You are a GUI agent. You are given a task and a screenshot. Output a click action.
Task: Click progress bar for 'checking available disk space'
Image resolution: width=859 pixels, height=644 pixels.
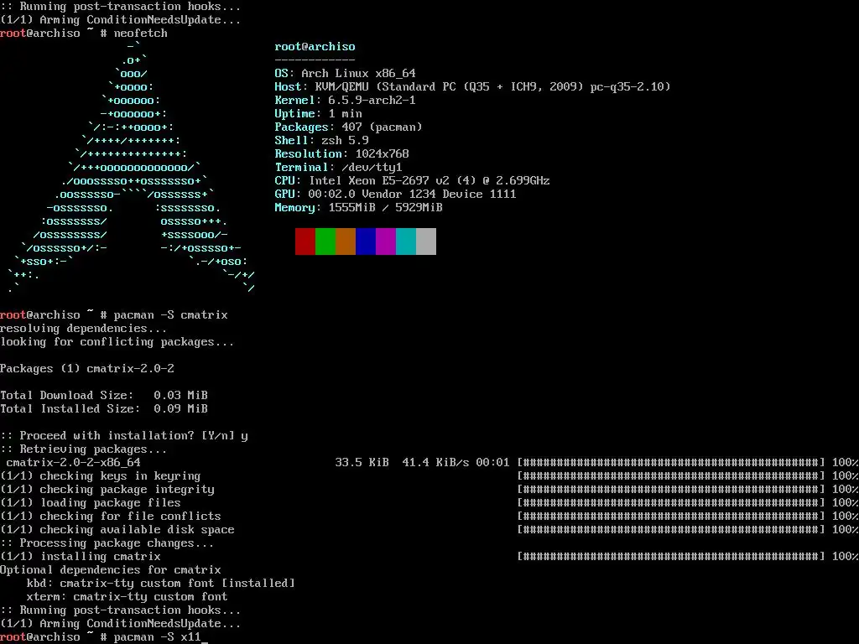(671, 530)
